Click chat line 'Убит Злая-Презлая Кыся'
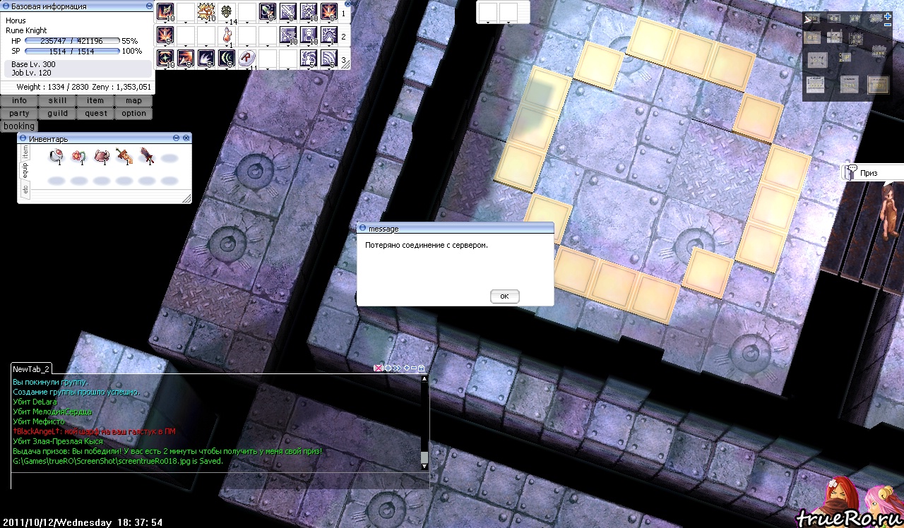 (58, 441)
